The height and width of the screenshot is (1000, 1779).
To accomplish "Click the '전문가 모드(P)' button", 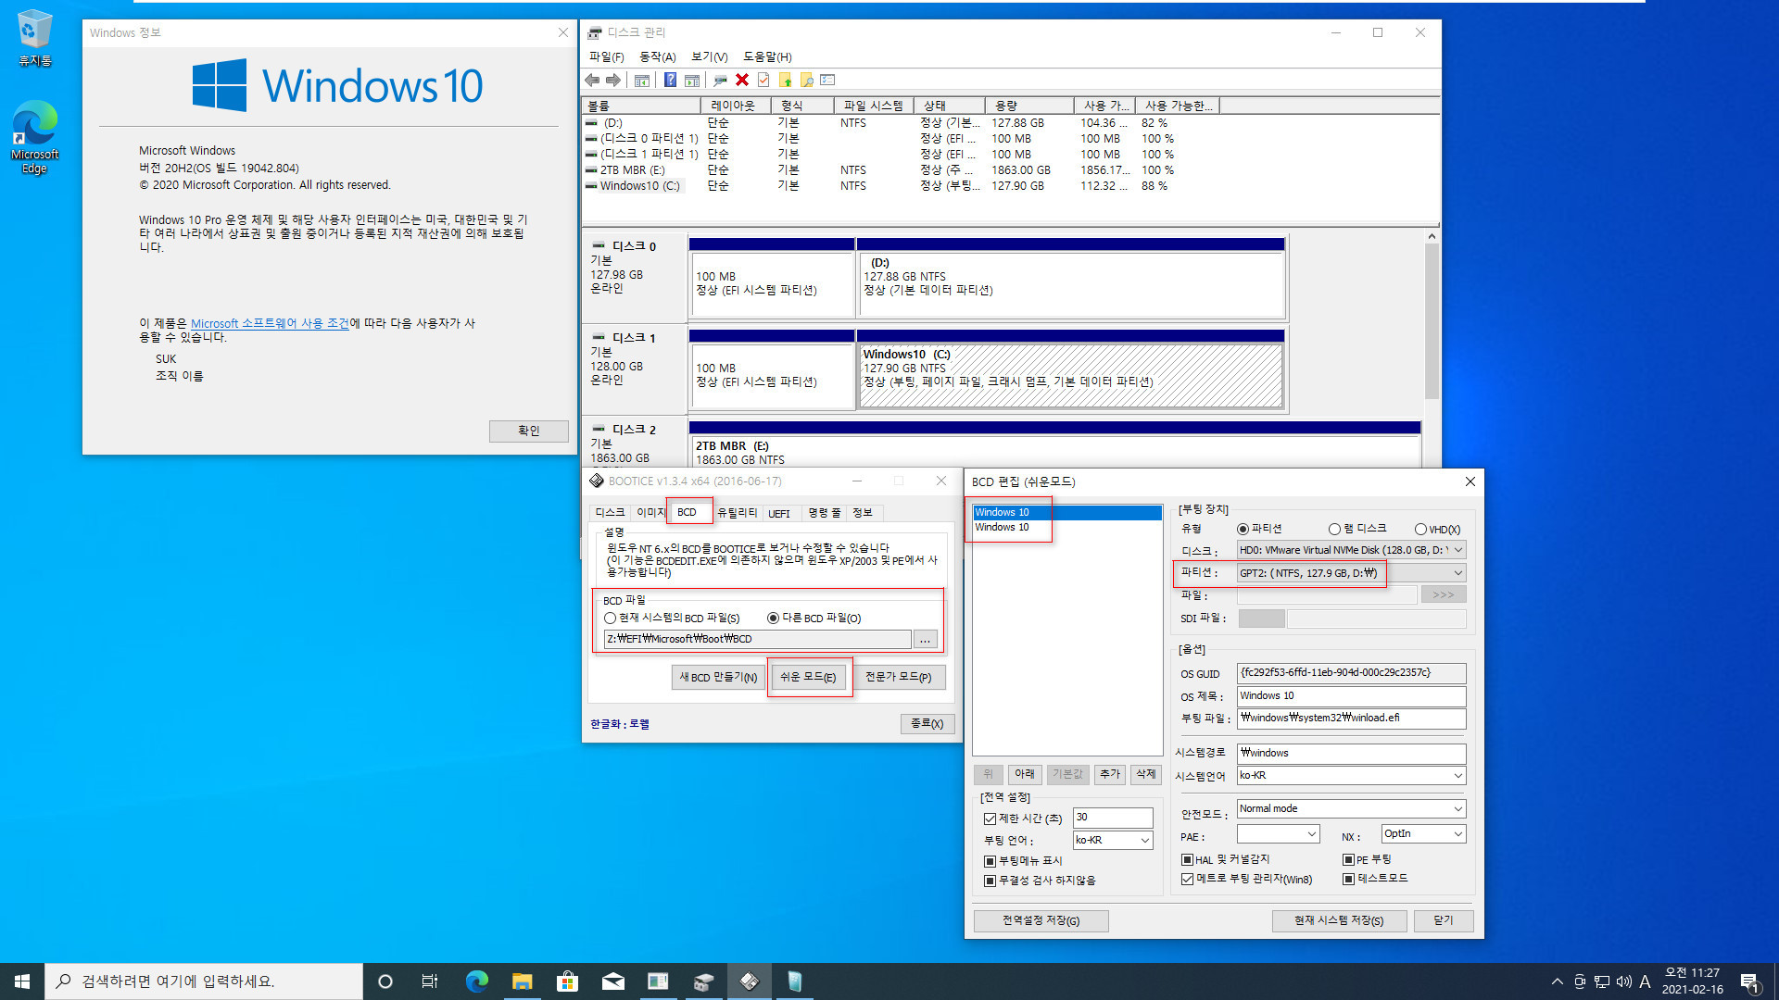I will tap(898, 677).
